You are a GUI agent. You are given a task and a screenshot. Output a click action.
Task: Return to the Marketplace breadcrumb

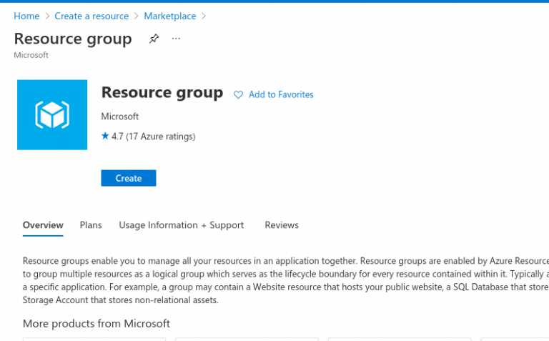[x=169, y=16]
